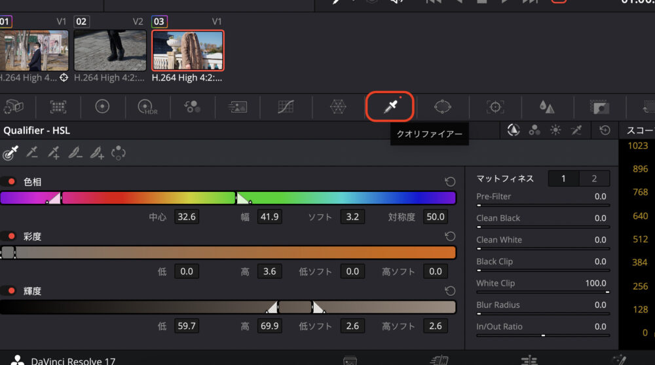
Task: Open the Curves palette
Action: click(286, 107)
